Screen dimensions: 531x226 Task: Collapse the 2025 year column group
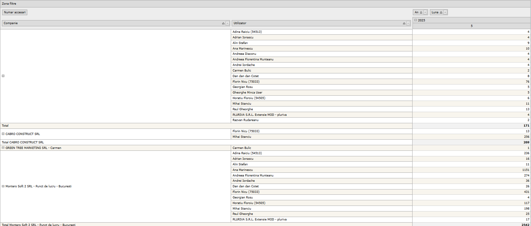(416, 20)
